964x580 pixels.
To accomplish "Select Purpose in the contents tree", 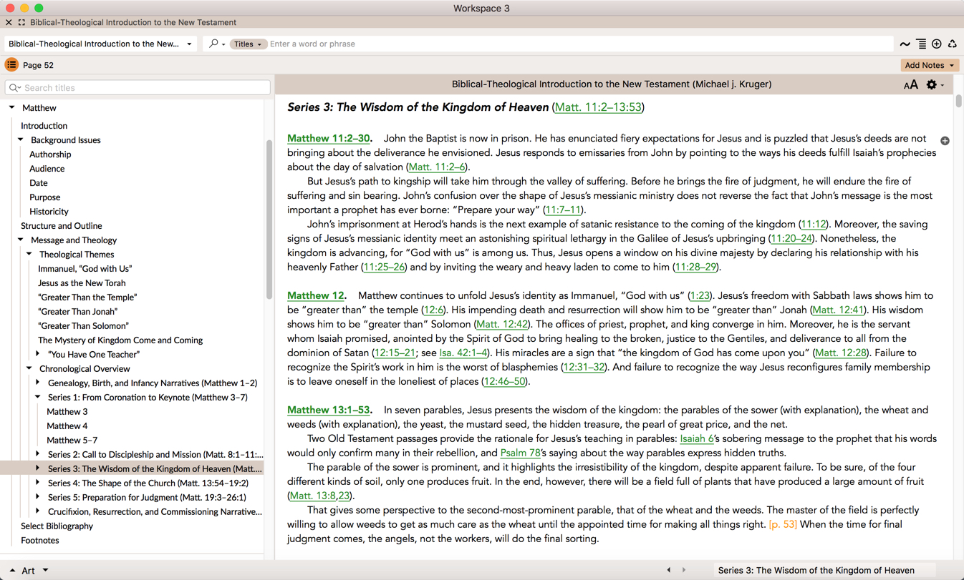I will pos(44,197).
